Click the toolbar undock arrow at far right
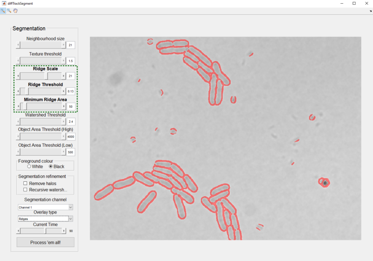Screen dimensions: 373x261 coord(371,11)
